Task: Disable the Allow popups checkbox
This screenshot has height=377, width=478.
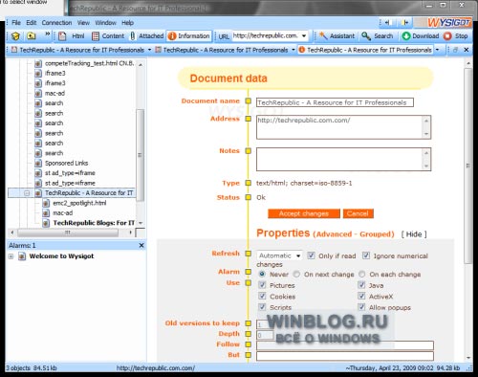Action: point(361,307)
